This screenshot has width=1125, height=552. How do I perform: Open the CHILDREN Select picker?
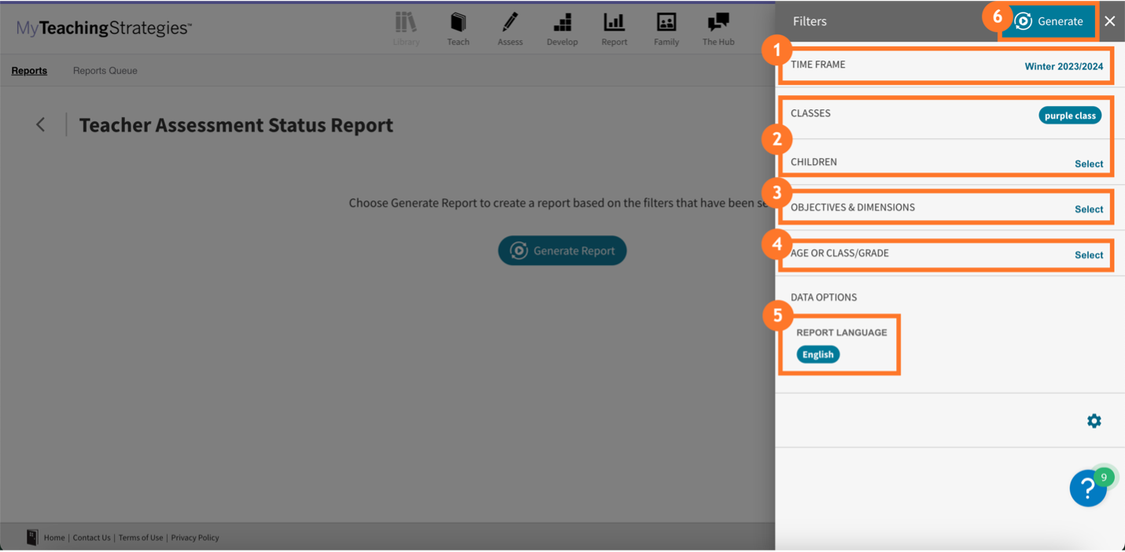(x=1088, y=164)
